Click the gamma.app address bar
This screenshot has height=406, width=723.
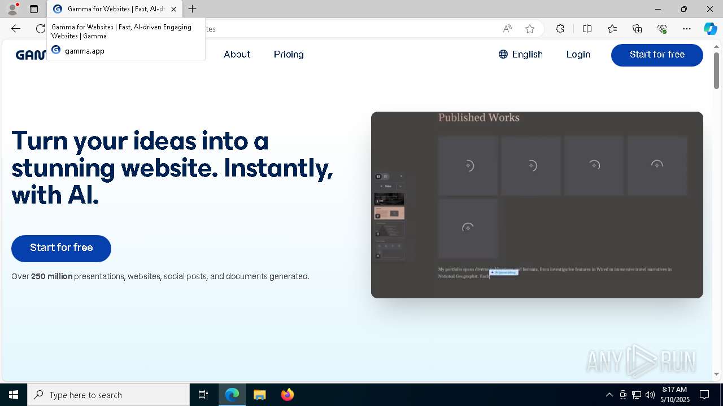350,29
